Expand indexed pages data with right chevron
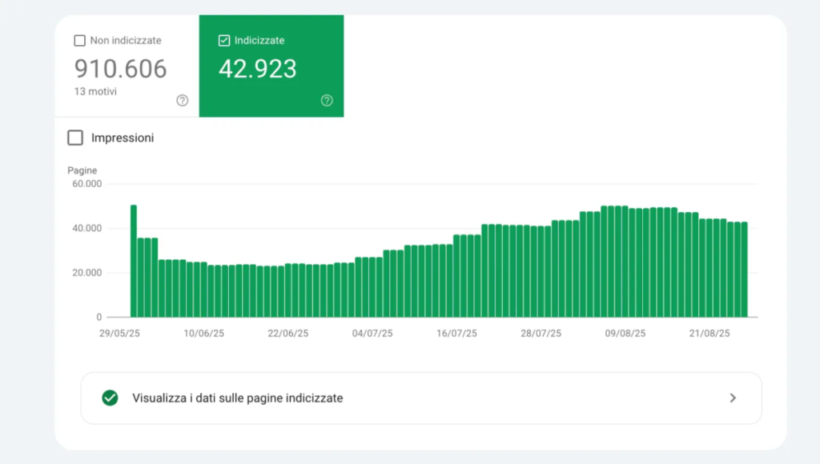 click(732, 398)
